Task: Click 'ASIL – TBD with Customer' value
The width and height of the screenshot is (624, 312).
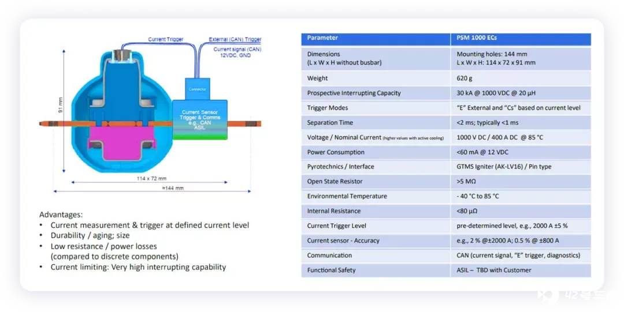Action: [493, 270]
